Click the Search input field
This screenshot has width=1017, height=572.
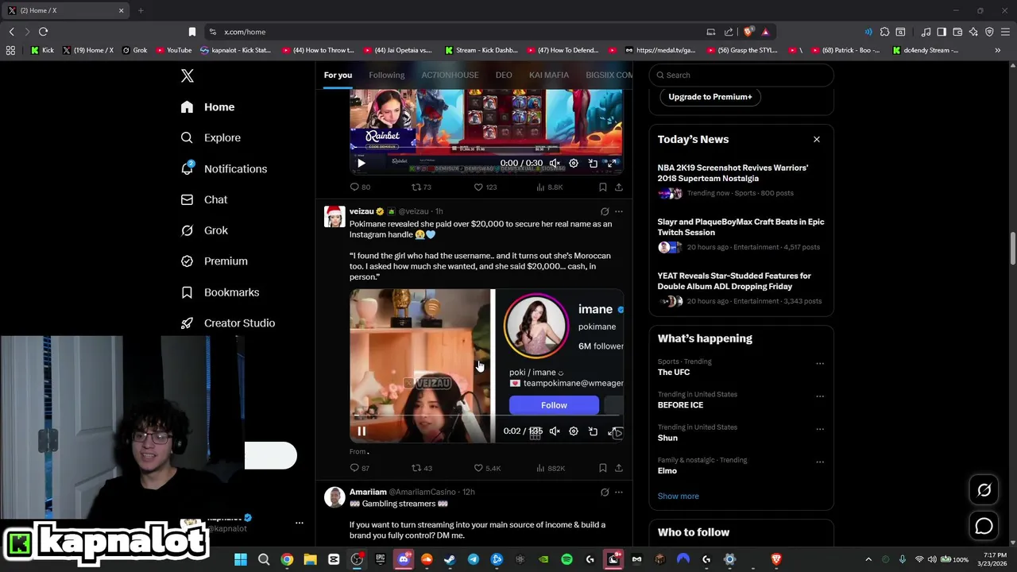coord(741,75)
